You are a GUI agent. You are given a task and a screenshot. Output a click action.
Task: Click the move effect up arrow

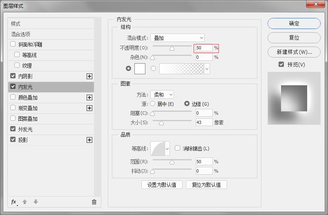pyautogui.click(x=25, y=202)
